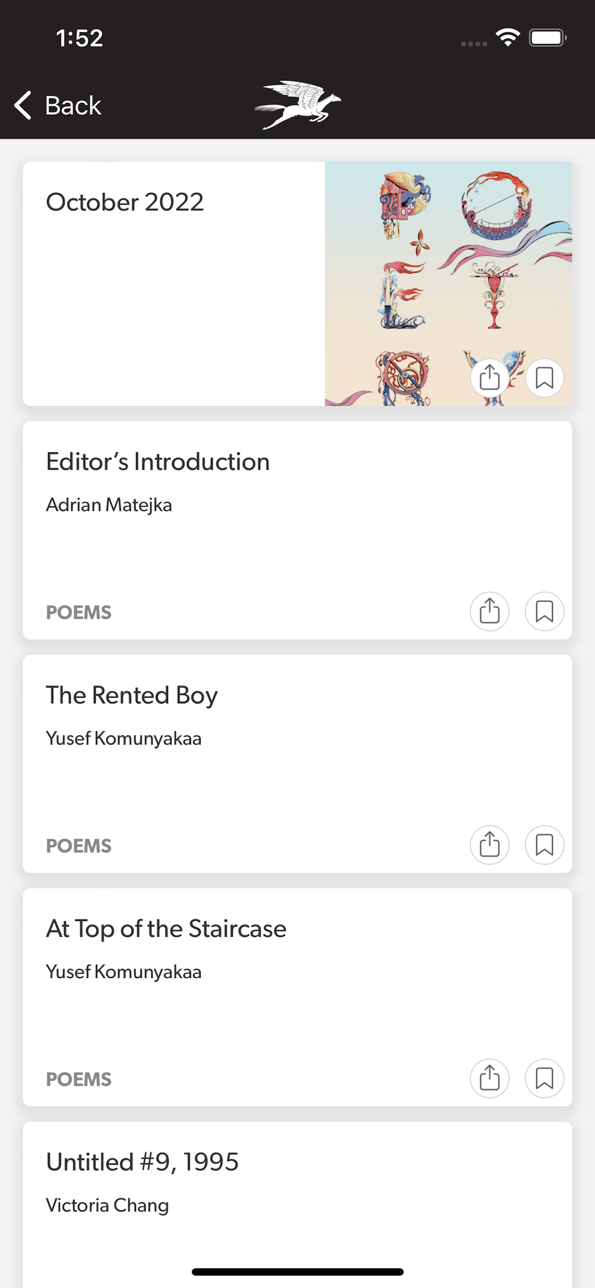This screenshot has width=595, height=1288.
Task: Bookmark The Rented Boy poem
Action: click(544, 844)
